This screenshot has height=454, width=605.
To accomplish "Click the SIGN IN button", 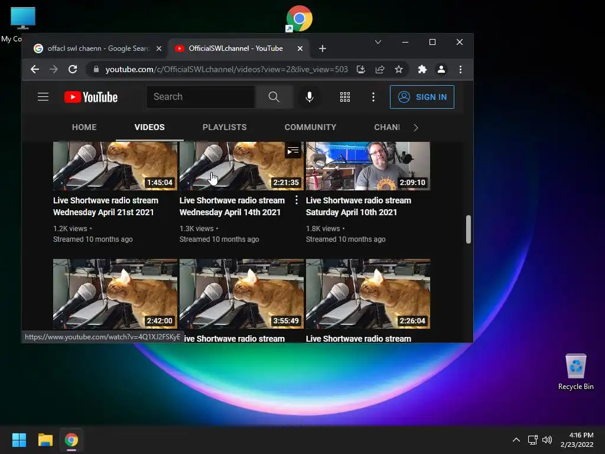I will tap(422, 97).
